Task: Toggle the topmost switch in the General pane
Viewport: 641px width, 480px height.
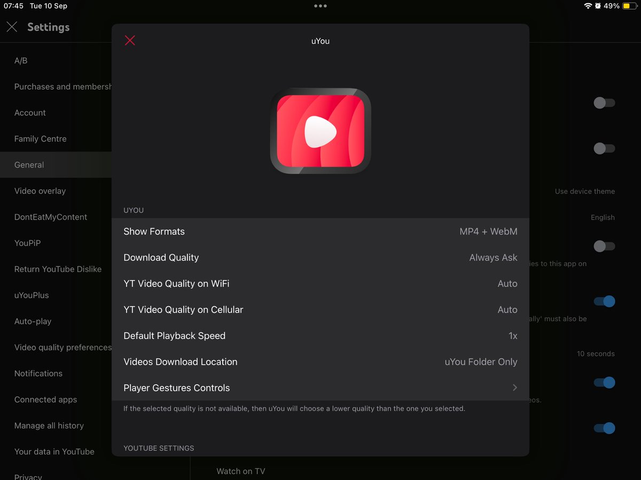Action: pos(604,103)
